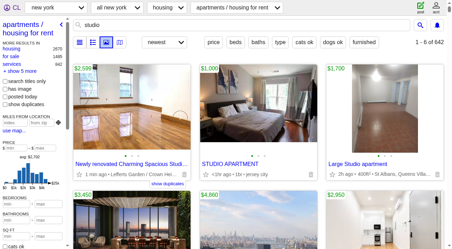Toggle show duplicates checkbox in sidebar
This screenshot has height=249, width=452.
(5, 104)
